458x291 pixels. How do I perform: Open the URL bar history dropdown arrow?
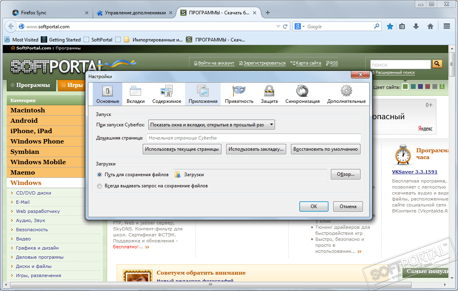coord(278,26)
